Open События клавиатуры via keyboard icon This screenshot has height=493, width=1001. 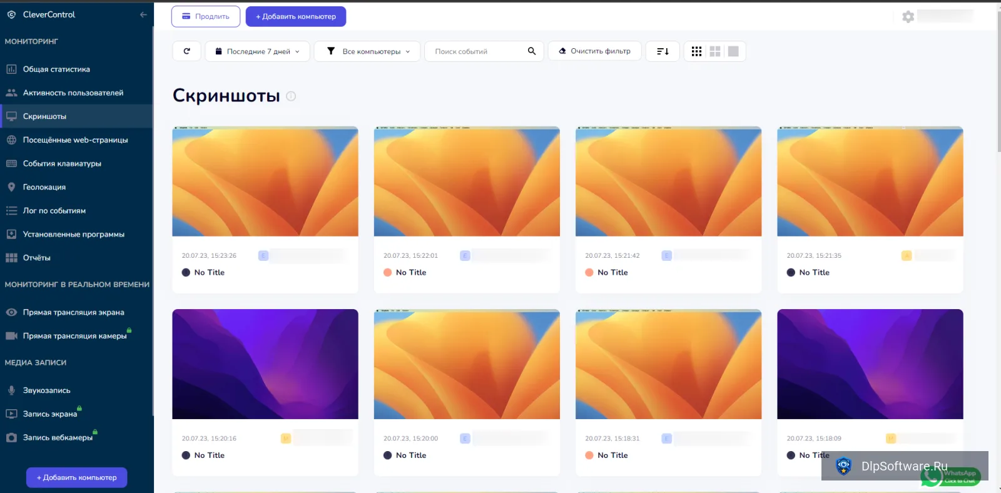point(11,164)
